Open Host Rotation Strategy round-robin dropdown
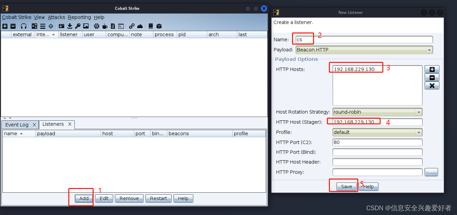457x215 pixels. tap(378, 112)
